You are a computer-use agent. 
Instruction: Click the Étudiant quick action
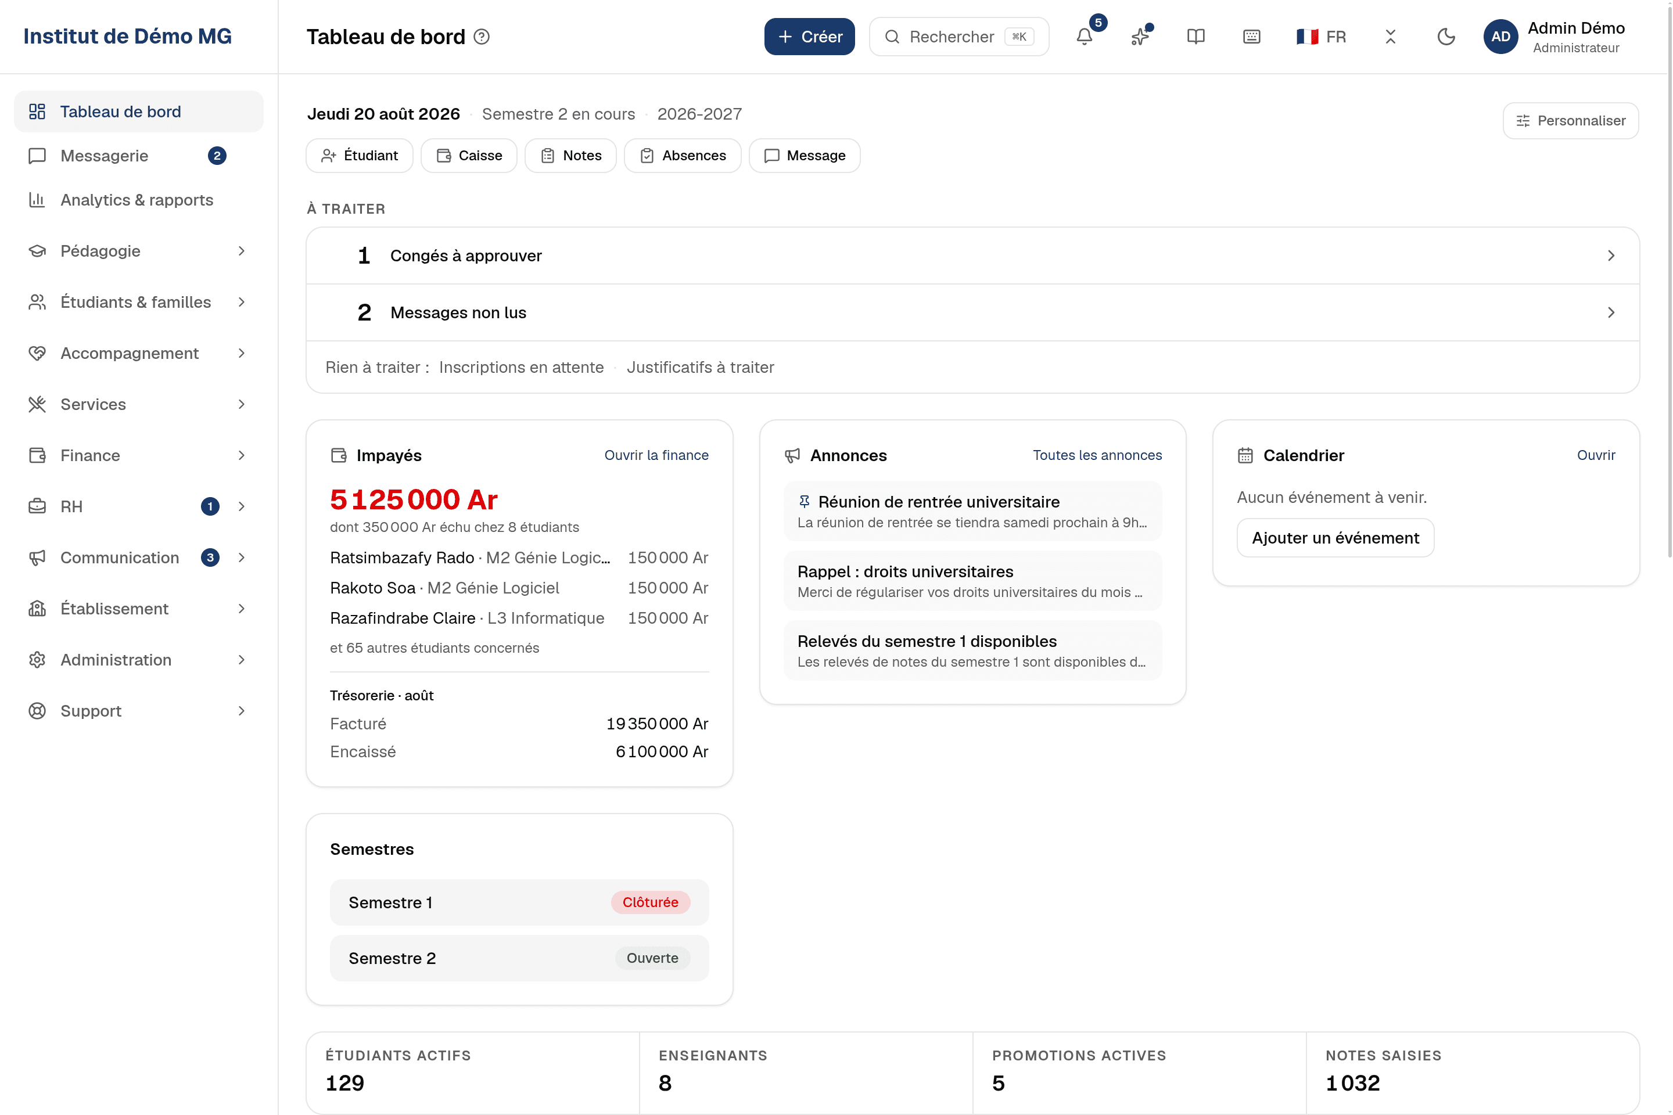(x=359, y=156)
